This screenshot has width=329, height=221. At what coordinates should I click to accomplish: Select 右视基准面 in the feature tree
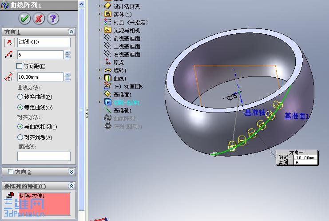127,55
